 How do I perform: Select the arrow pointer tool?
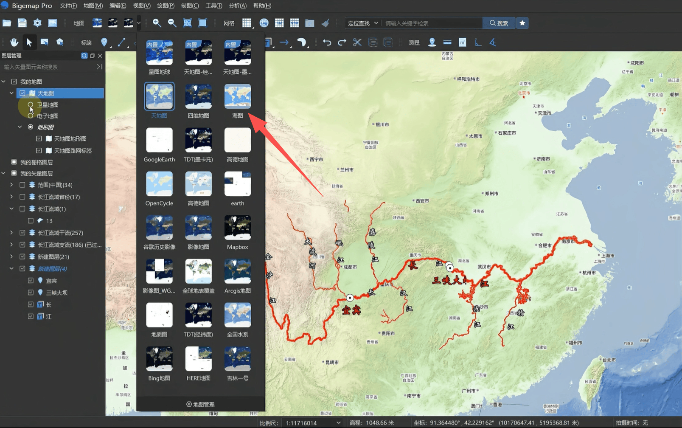29,42
